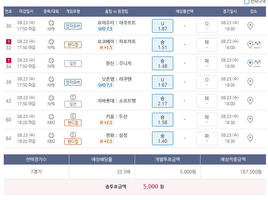Open the trend chart icon for match 34
This screenshot has height=200, width=268.
click(257, 63)
